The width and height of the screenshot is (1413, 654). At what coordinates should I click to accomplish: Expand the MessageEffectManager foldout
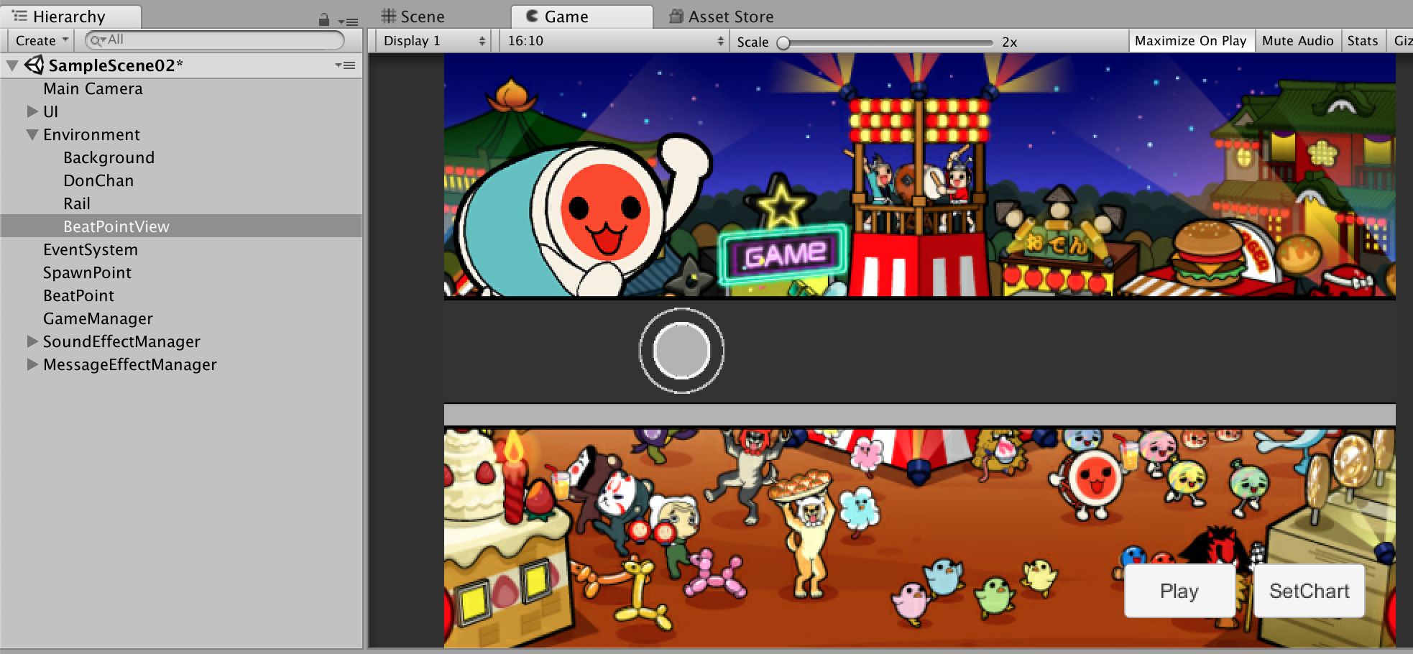[x=32, y=364]
